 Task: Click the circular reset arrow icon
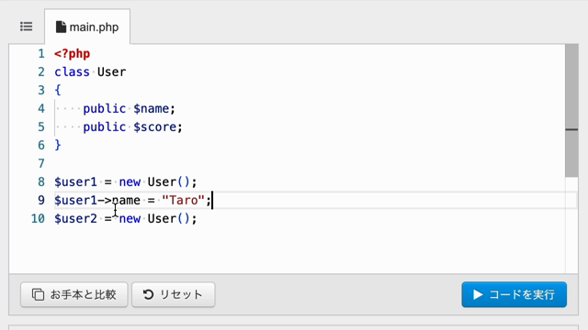(148, 294)
